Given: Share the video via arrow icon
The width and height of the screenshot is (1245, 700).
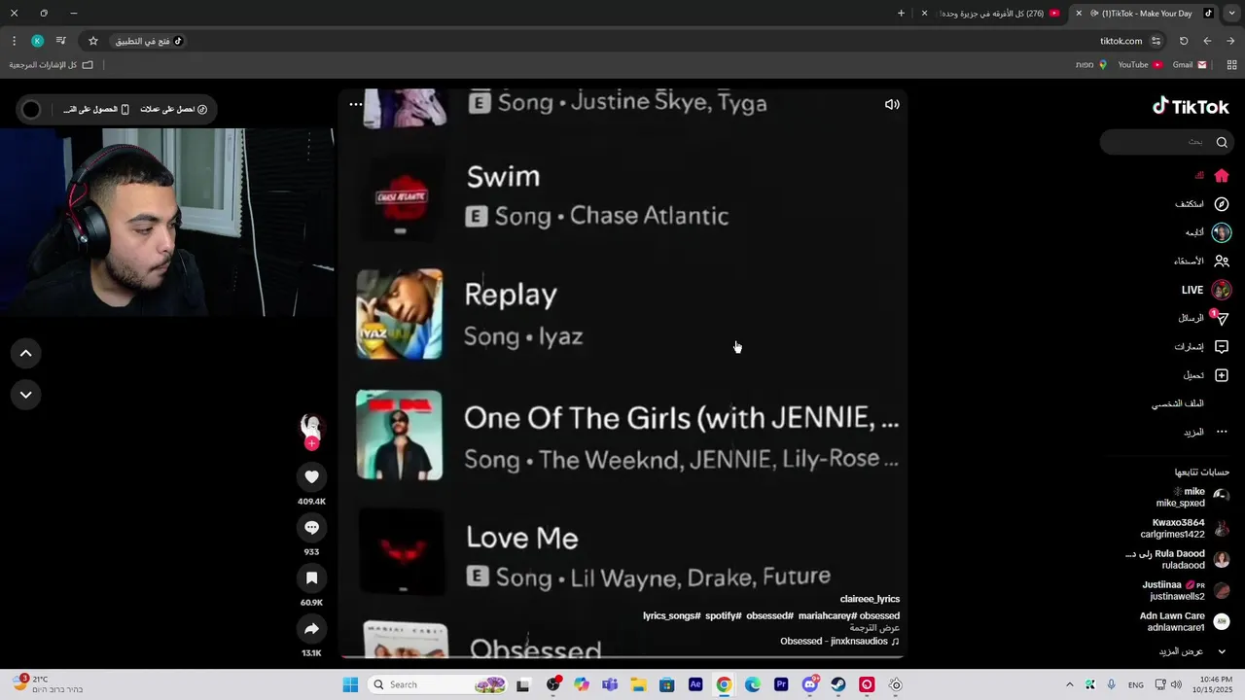Looking at the screenshot, I should (311, 629).
